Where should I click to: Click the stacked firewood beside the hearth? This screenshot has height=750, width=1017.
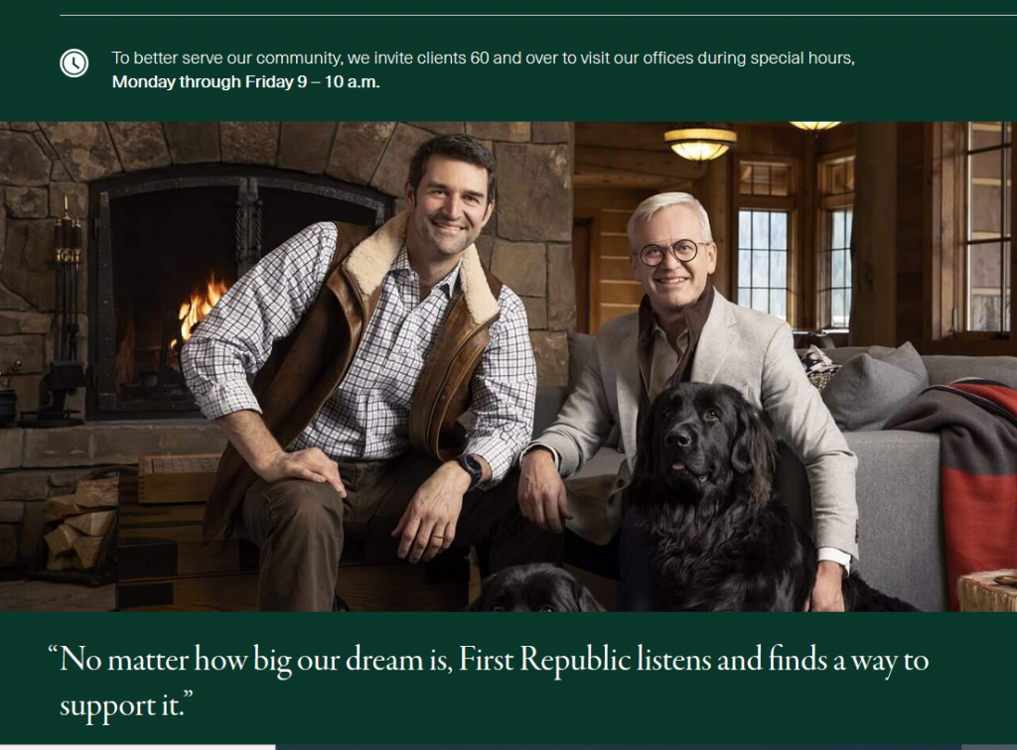81,525
